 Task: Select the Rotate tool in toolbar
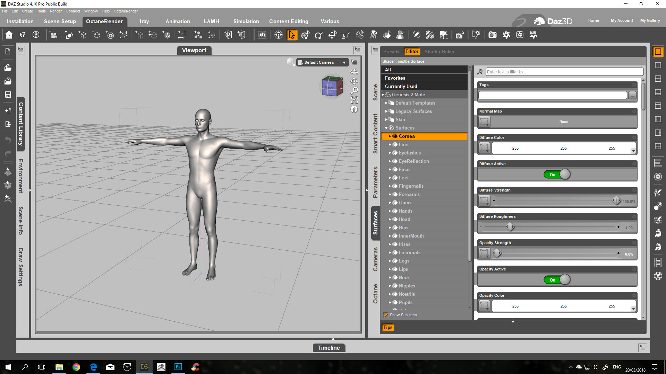click(318, 35)
